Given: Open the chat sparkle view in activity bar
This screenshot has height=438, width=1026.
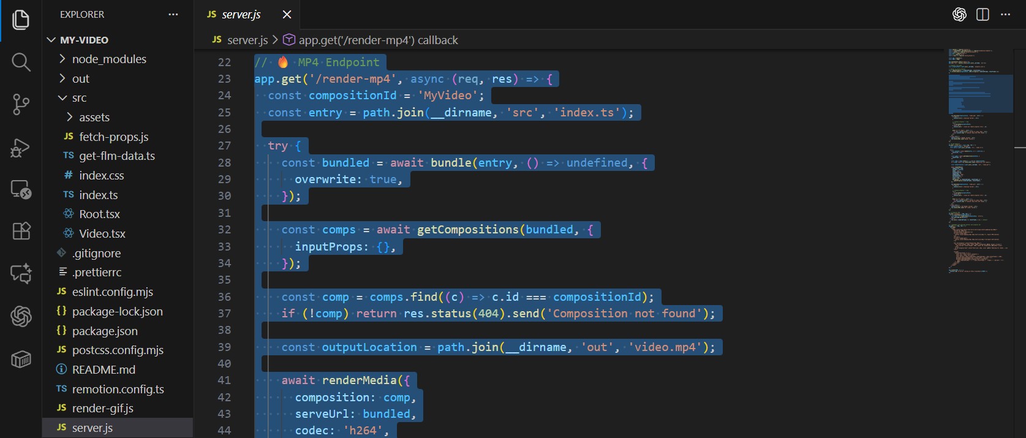Looking at the screenshot, I should (x=21, y=273).
